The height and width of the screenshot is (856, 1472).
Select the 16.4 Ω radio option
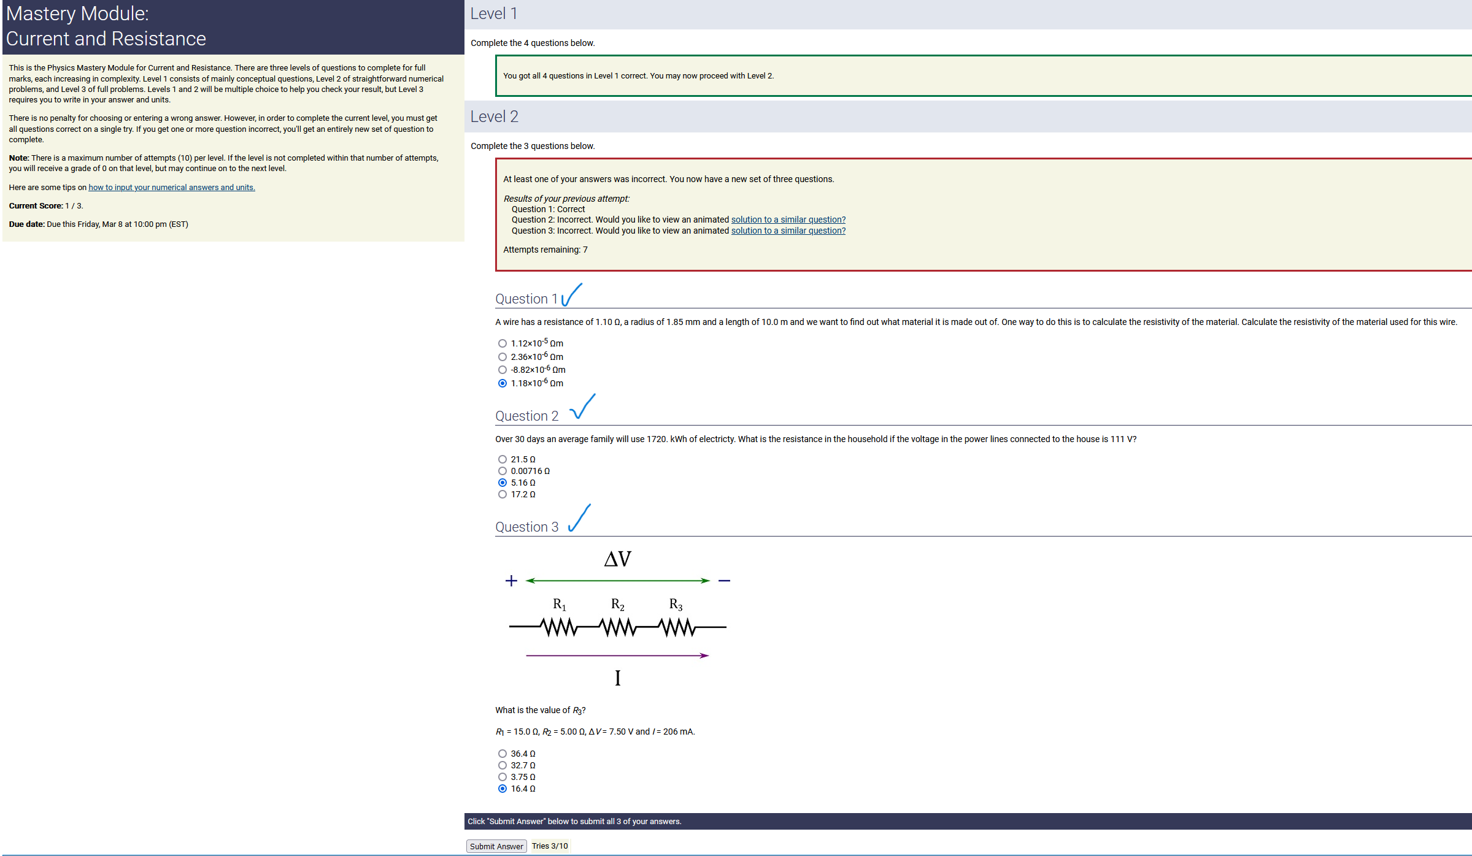coord(503,789)
